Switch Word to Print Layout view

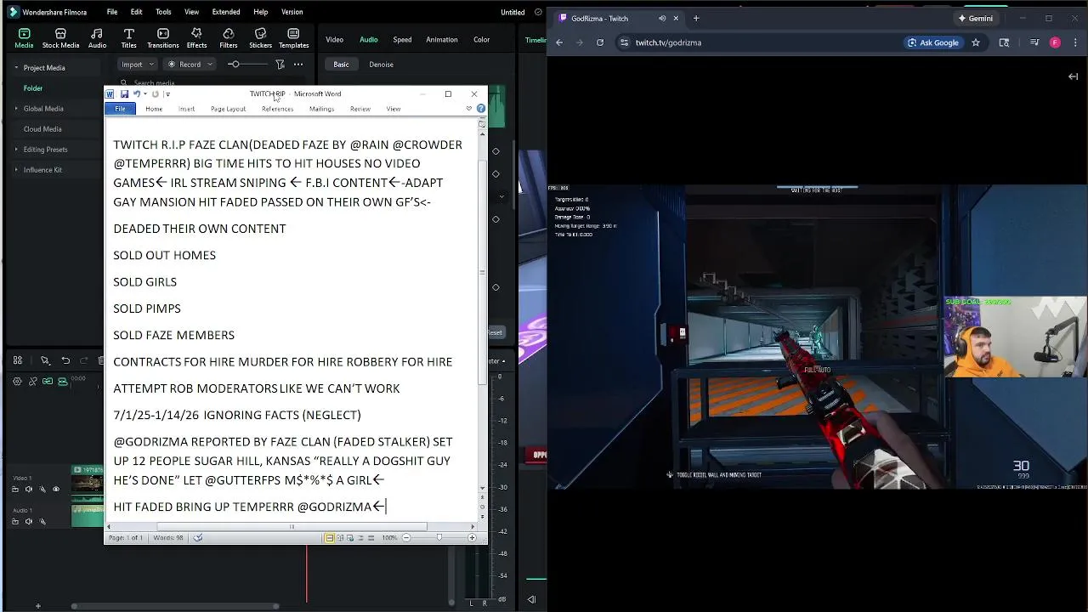point(330,537)
